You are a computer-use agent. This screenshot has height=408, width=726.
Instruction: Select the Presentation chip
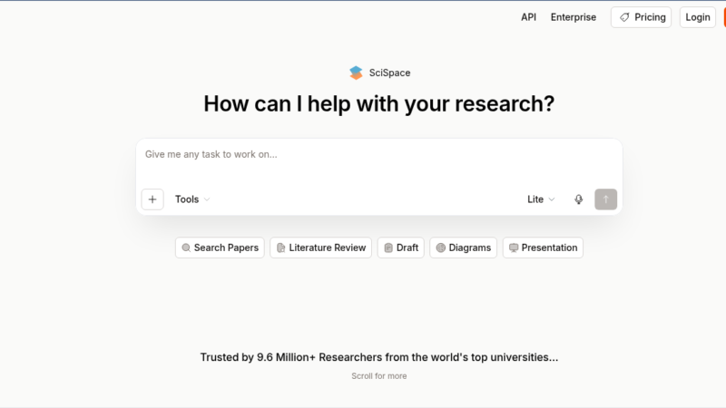(543, 248)
